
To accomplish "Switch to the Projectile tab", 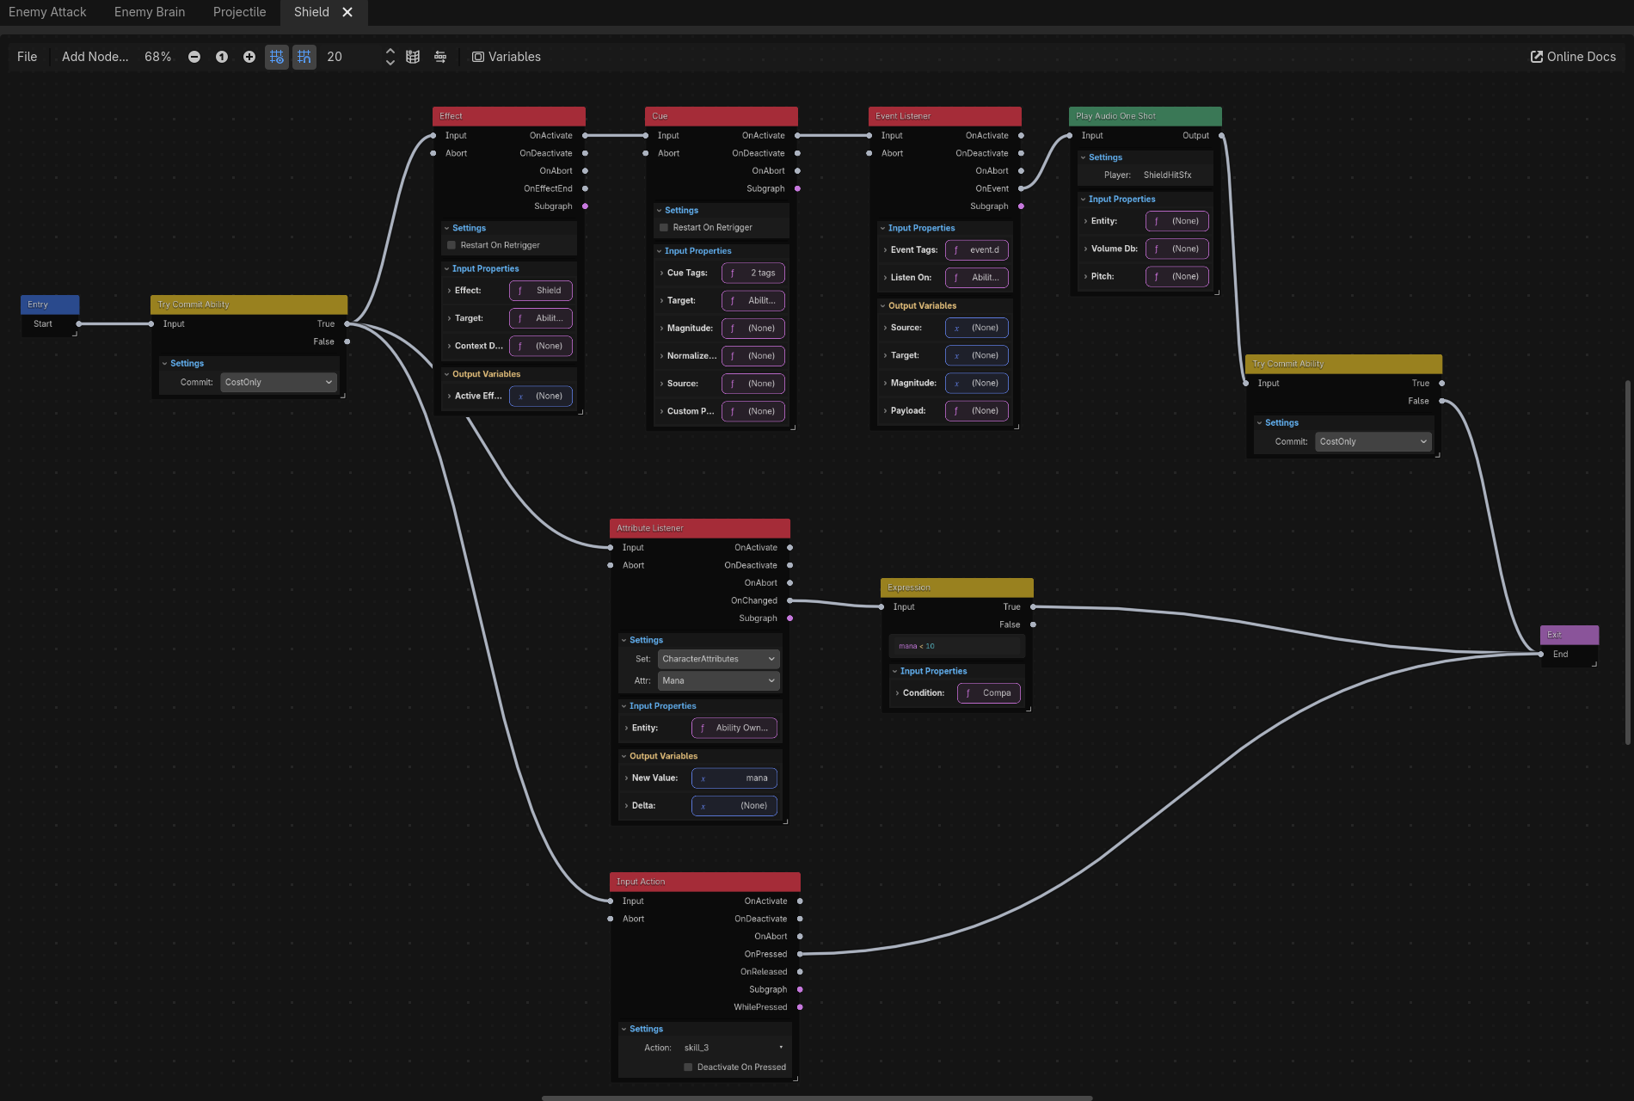I will click(240, 12).
